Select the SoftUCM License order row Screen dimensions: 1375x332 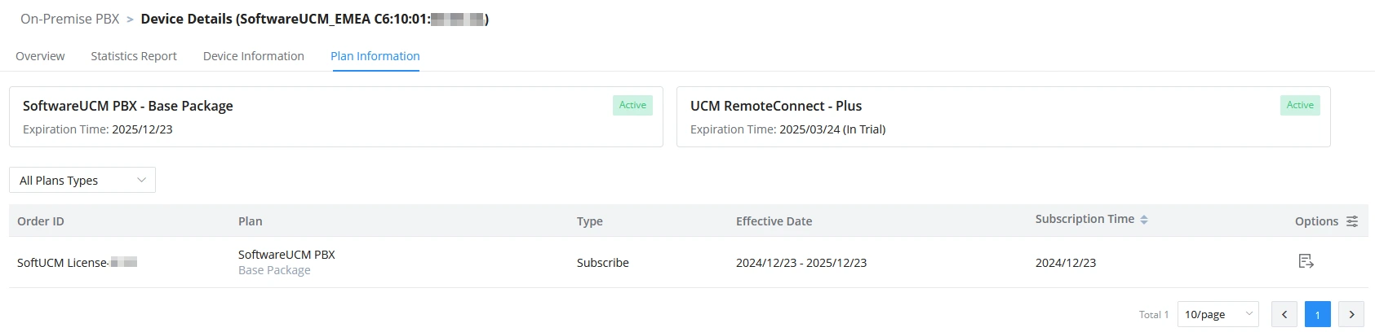tap(689, 262)
